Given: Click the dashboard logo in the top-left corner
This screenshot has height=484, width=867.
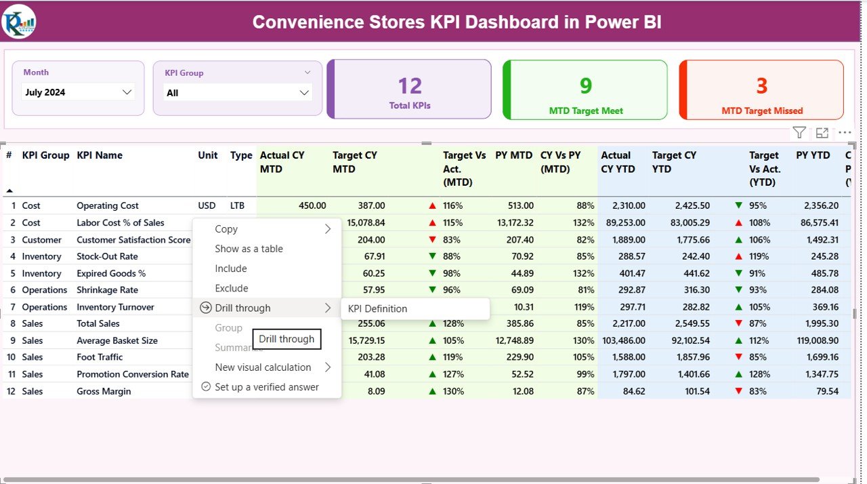Looking at the screenshot, I should 19,21.
